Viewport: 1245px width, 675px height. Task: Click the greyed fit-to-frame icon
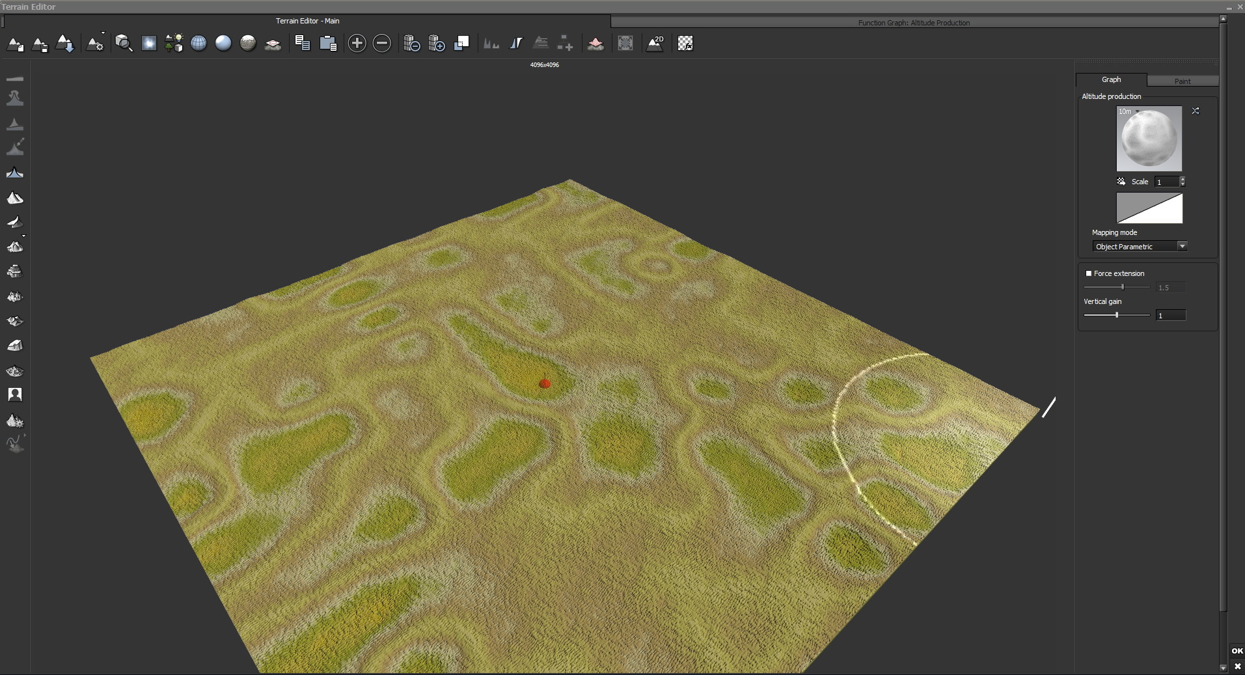click(625, 44)
